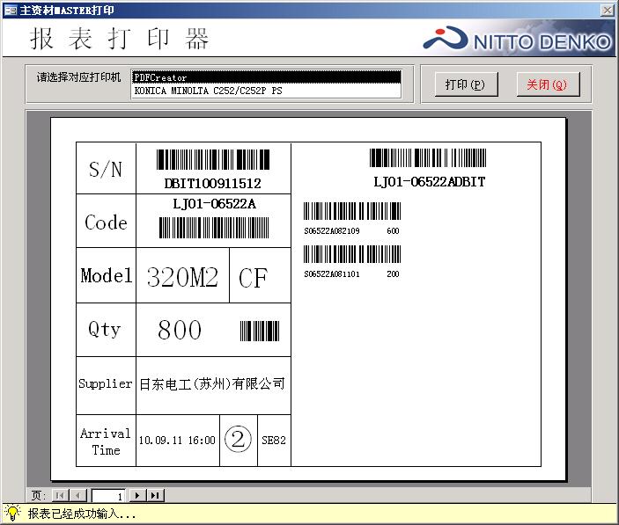Click the barcode above LJ01-06522ADBIT
The width and height of the screenshot is (619, 525).
428,157
